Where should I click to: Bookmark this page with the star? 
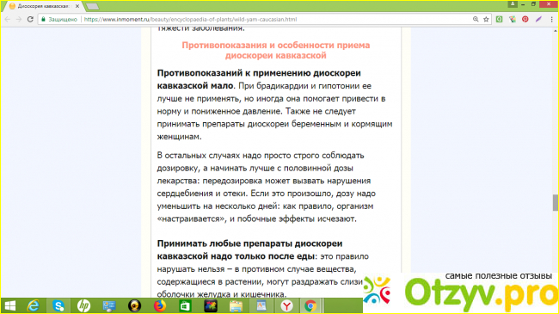486,19
